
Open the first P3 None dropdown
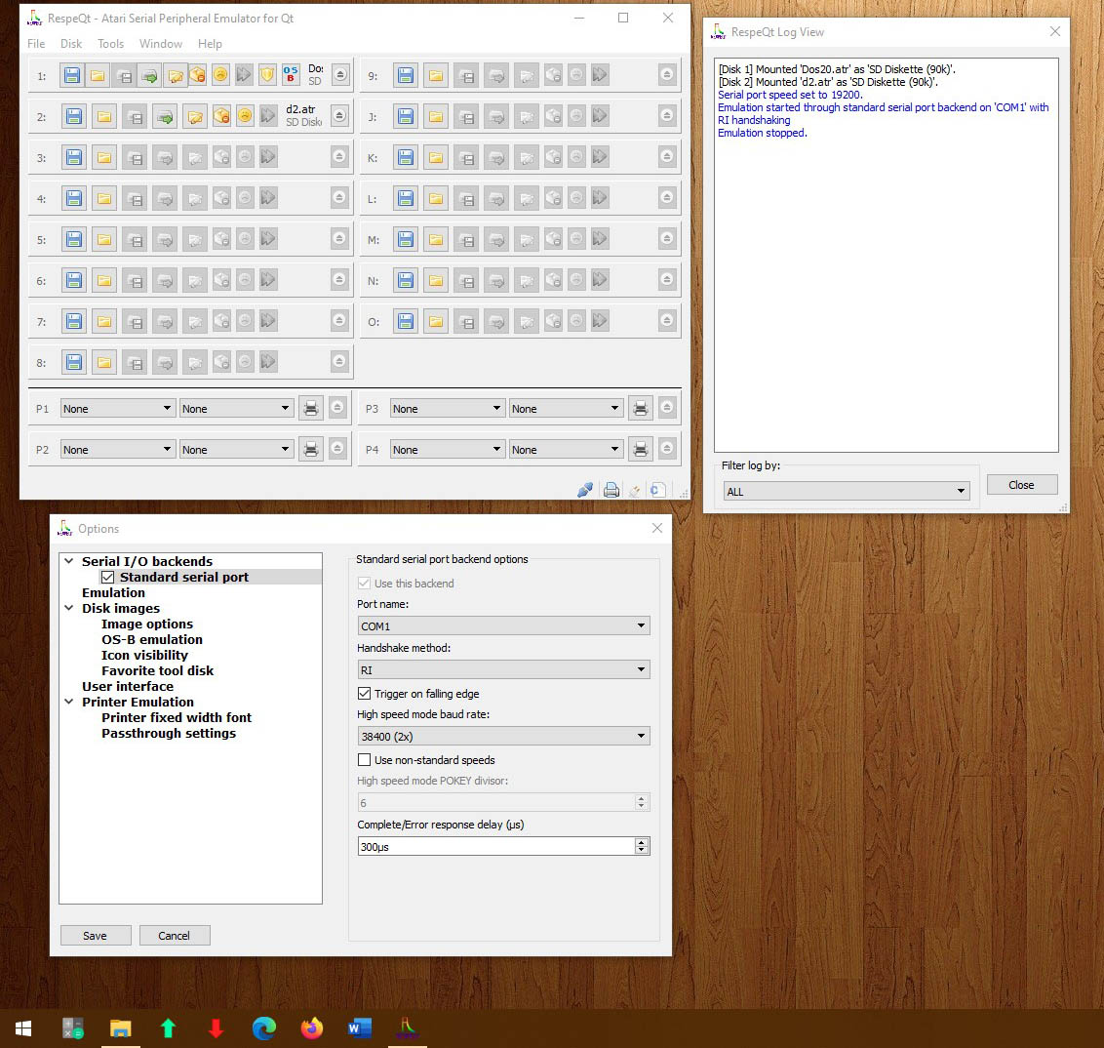447,408
